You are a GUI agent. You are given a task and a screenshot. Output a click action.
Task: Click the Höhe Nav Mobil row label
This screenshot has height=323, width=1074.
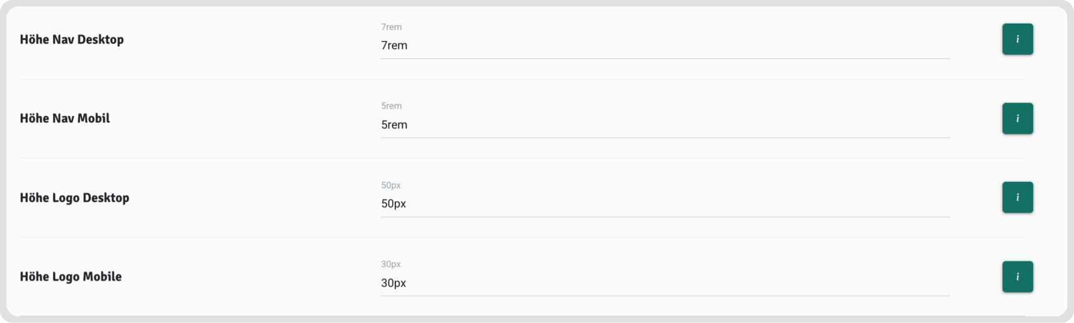click(65, 118)
